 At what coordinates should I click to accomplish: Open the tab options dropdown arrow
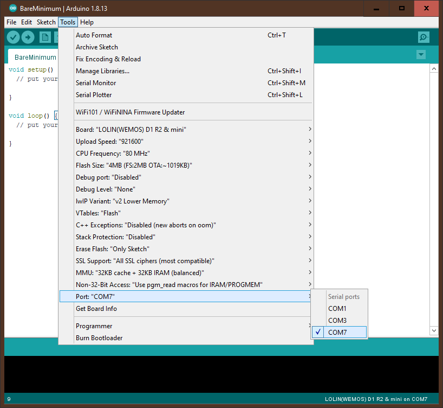point(421,54)
